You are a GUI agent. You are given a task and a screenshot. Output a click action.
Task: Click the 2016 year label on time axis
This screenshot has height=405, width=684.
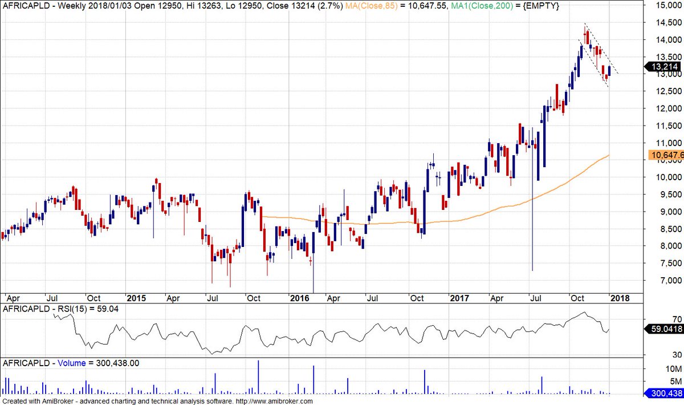click(300, 298)
